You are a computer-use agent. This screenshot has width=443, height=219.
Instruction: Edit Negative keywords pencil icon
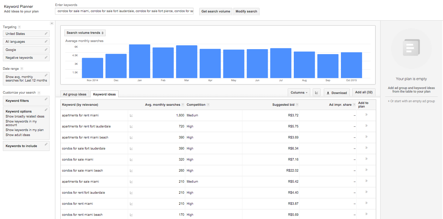click(x=46, y=57)
